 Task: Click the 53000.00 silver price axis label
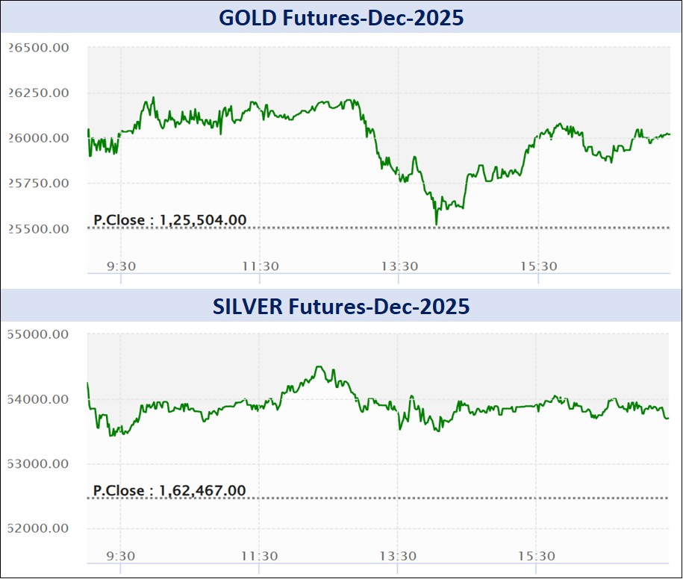pyautogui.click(x=39, y=463)
